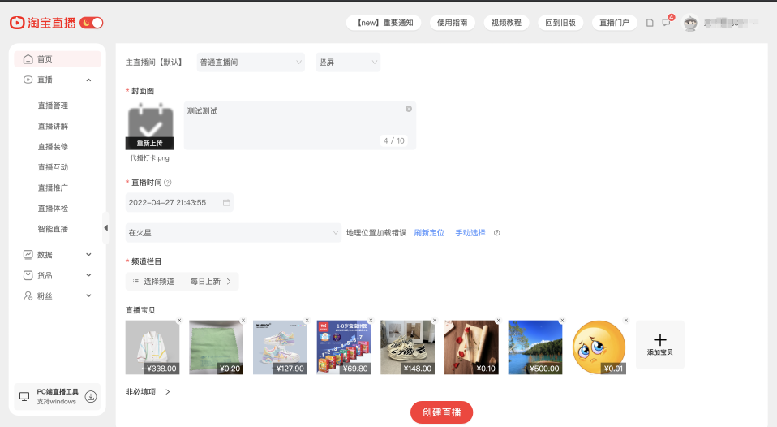Click the help icon beside 手动选择
Image resolution: width=777 pixels, height=427 pixels.
pyautogui.click(x=496, y=233)
